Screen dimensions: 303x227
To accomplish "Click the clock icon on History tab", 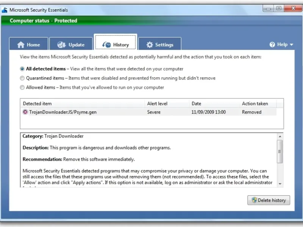I will click(106, 45).
